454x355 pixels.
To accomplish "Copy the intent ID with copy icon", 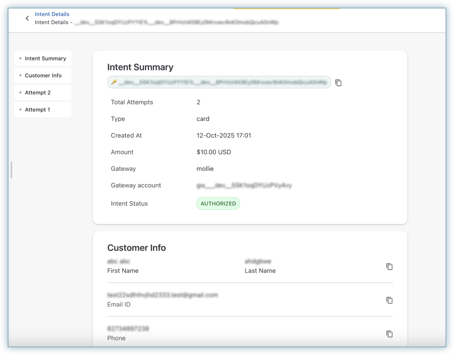I will coord(338,83).
